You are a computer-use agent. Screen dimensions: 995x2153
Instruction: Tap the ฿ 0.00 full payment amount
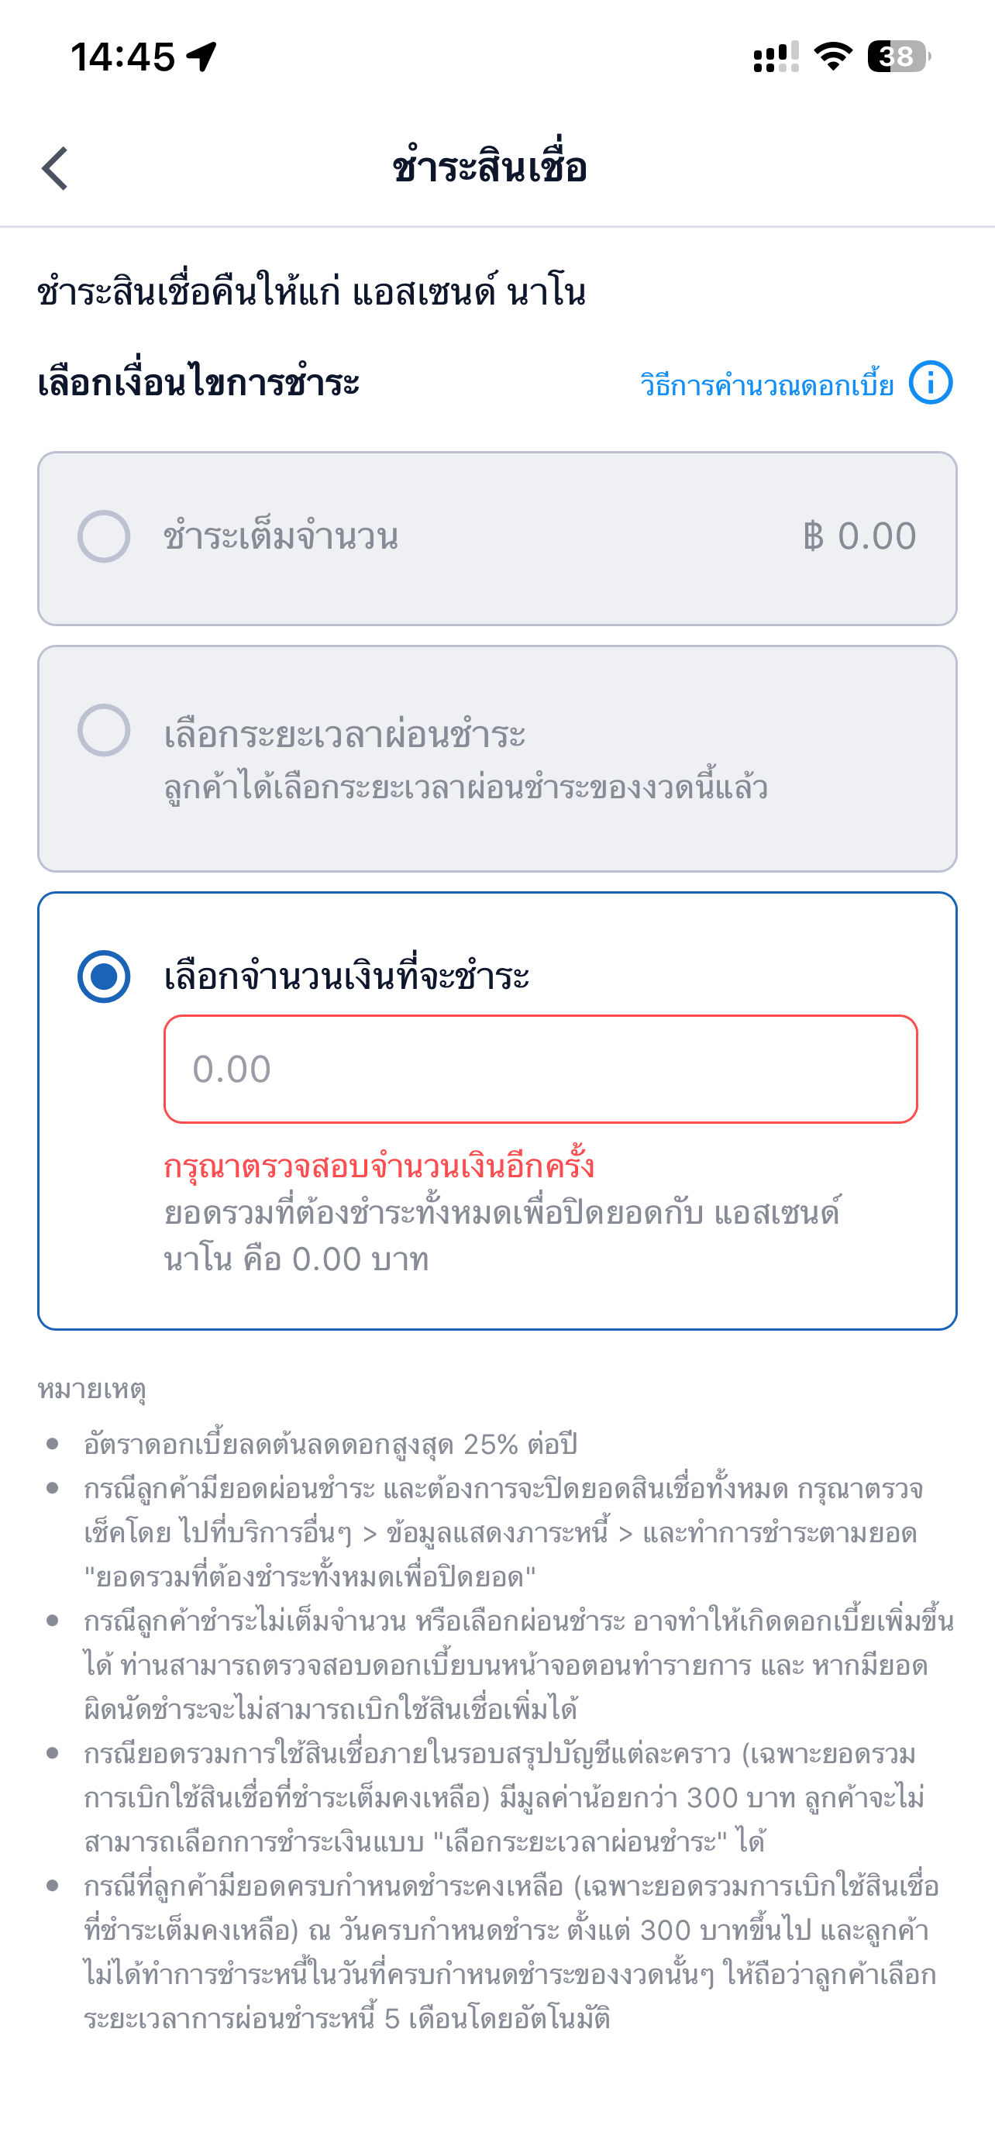coord(859,536)
